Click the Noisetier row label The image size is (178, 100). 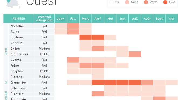click(17, 26)
